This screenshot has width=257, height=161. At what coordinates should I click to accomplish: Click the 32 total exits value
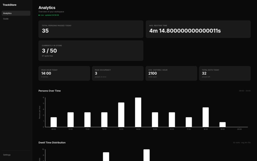(204, 73)
